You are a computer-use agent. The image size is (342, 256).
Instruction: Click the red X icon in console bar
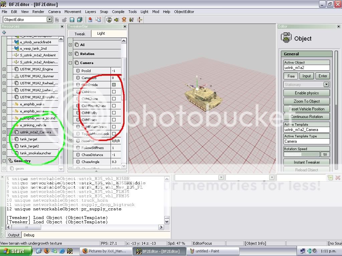tap(337, 178)
